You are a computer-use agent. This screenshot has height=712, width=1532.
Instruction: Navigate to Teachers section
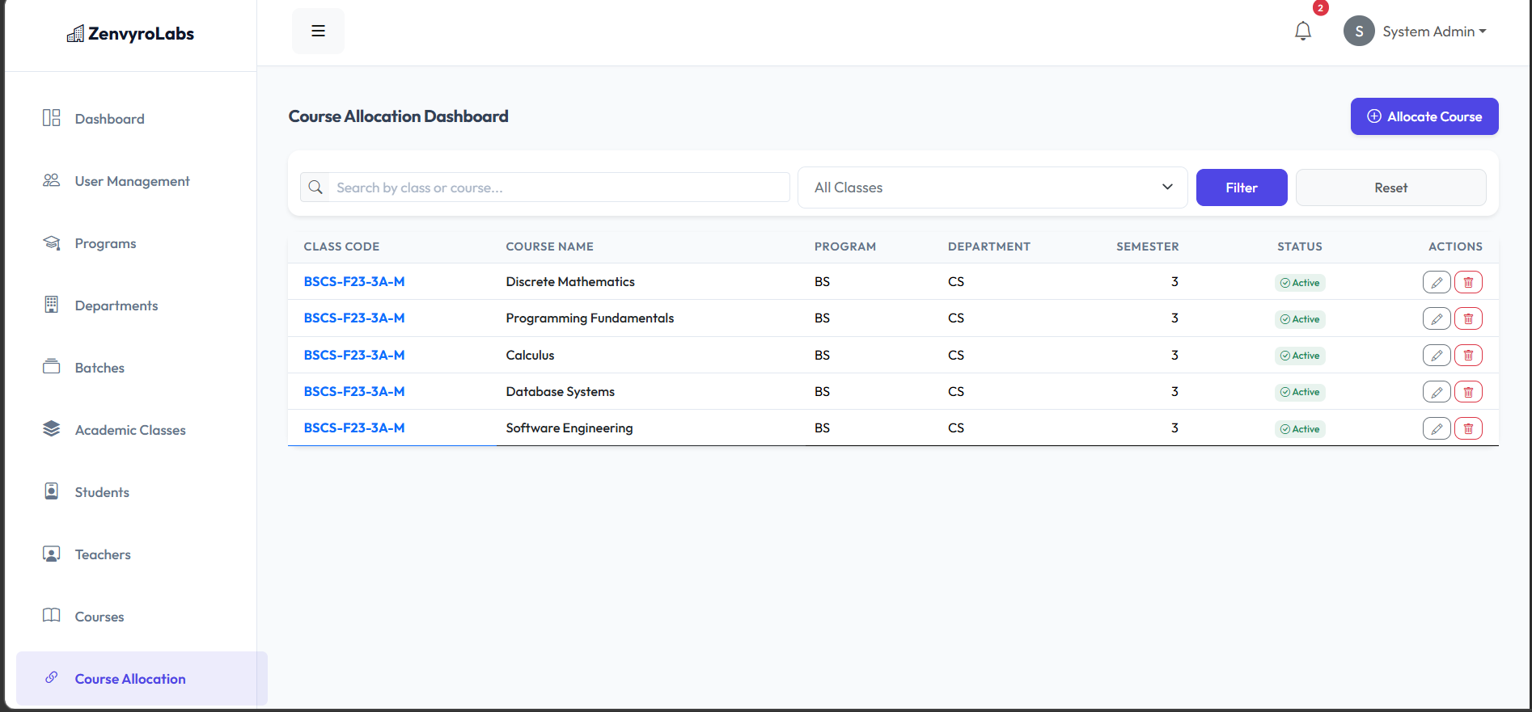tap(103, 554)
